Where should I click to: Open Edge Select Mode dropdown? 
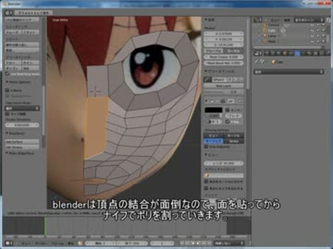tap(22, 108)
